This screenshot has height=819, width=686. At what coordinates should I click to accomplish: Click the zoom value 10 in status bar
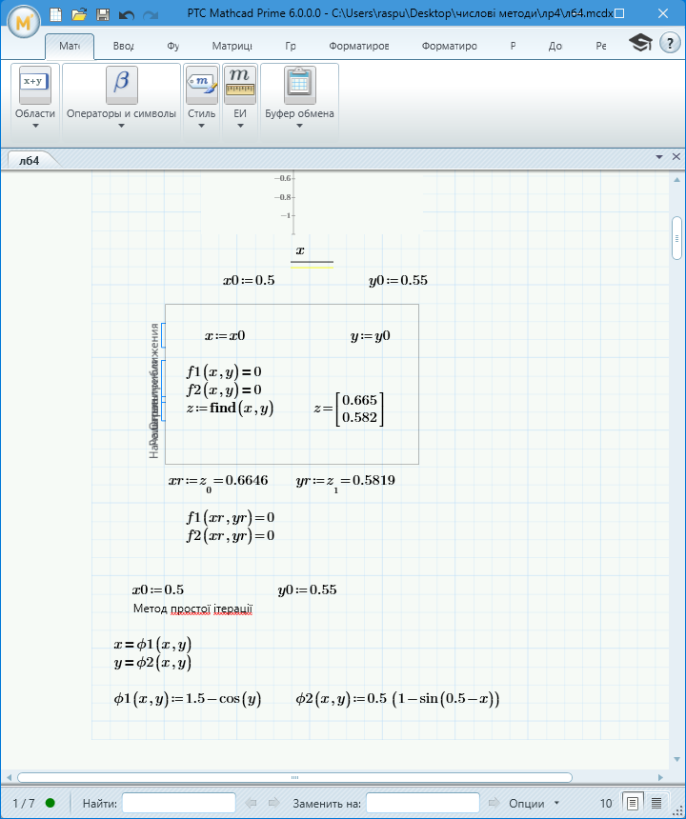(x=606, y=804)
